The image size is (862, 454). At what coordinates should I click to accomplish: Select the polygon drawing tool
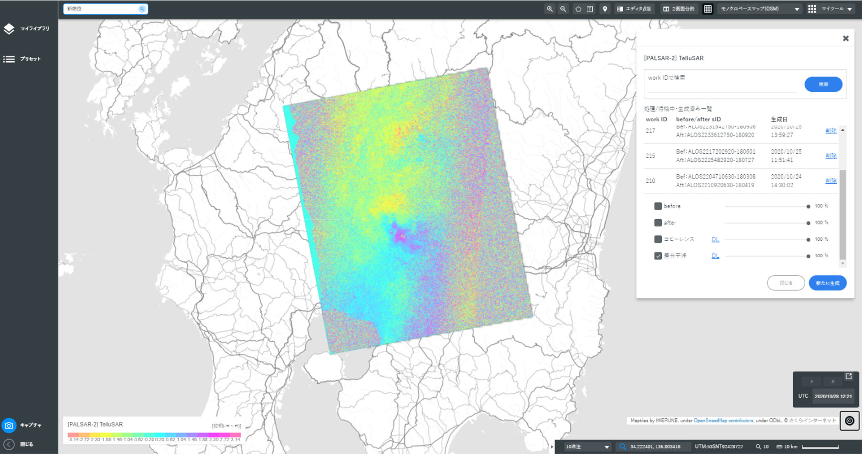pos(578,9)
